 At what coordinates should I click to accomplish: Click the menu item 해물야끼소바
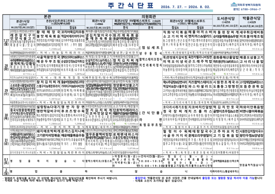[x=200, y=32]
